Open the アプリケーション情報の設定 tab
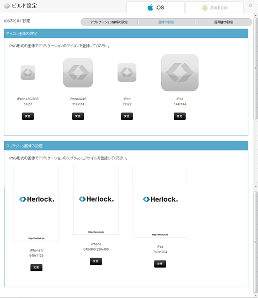This screenshot has width=258, height=298. tap(109, 22)
